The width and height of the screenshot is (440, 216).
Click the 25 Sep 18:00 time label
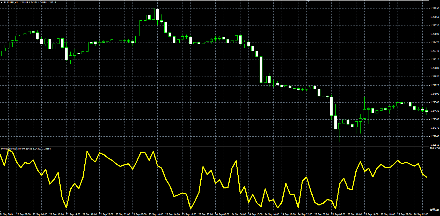click(388, 214)
